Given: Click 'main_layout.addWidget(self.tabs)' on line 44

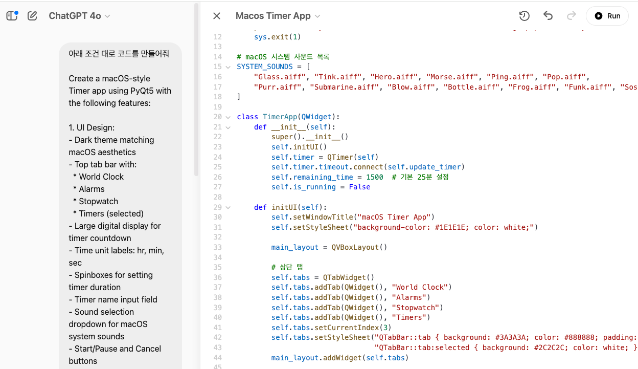Looking at the screenshot, I should point(340,358).
